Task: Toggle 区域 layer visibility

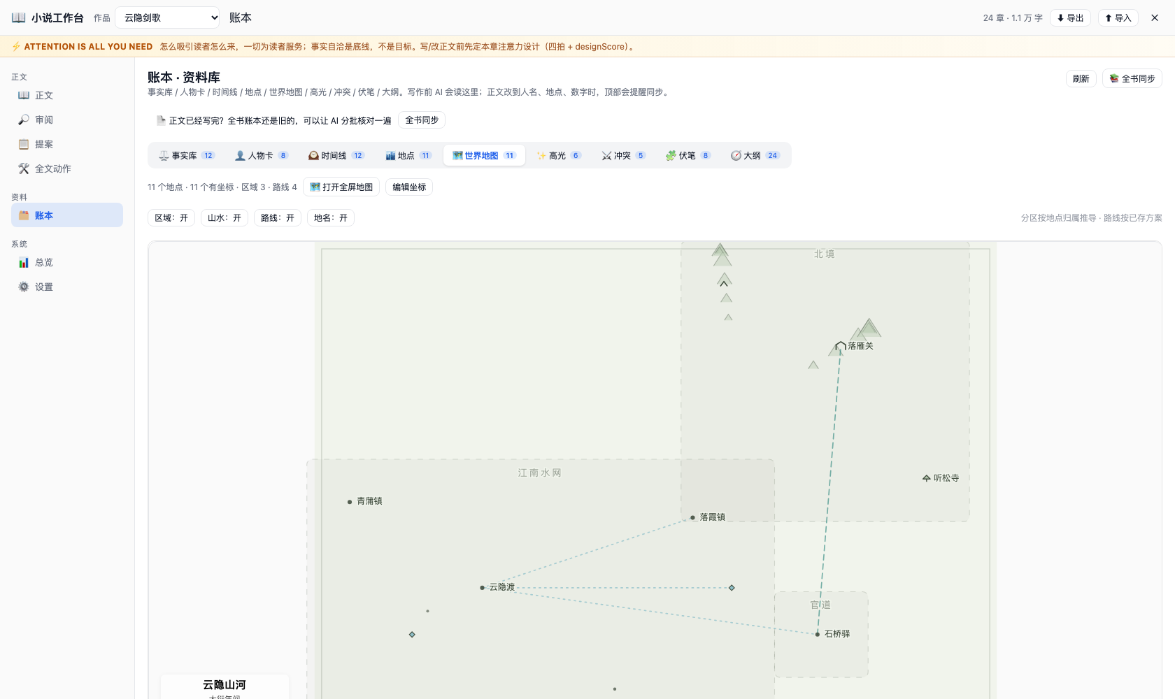Action: point(171,218)
